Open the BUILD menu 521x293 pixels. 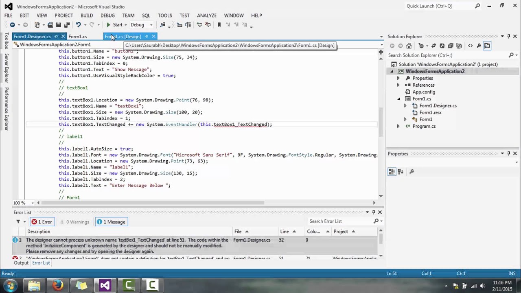87,15
